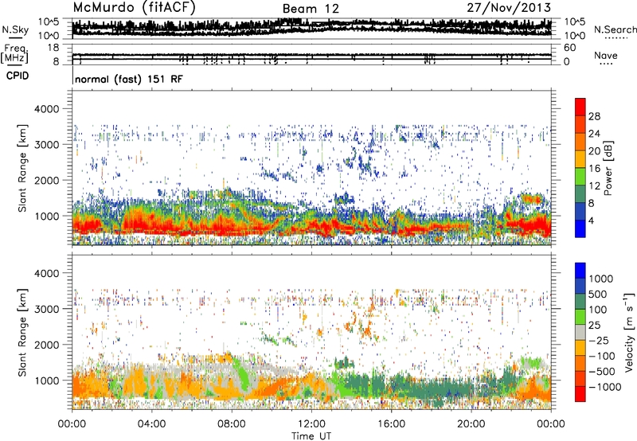Pick the red bottom segment of the Velocity colorbar
The width and height of the screenshot is (637, 441).
click(580, 394)
